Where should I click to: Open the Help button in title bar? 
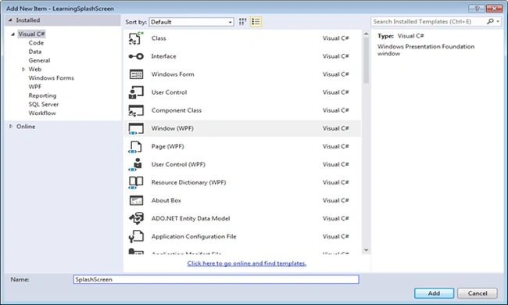(x=477, y=9)
